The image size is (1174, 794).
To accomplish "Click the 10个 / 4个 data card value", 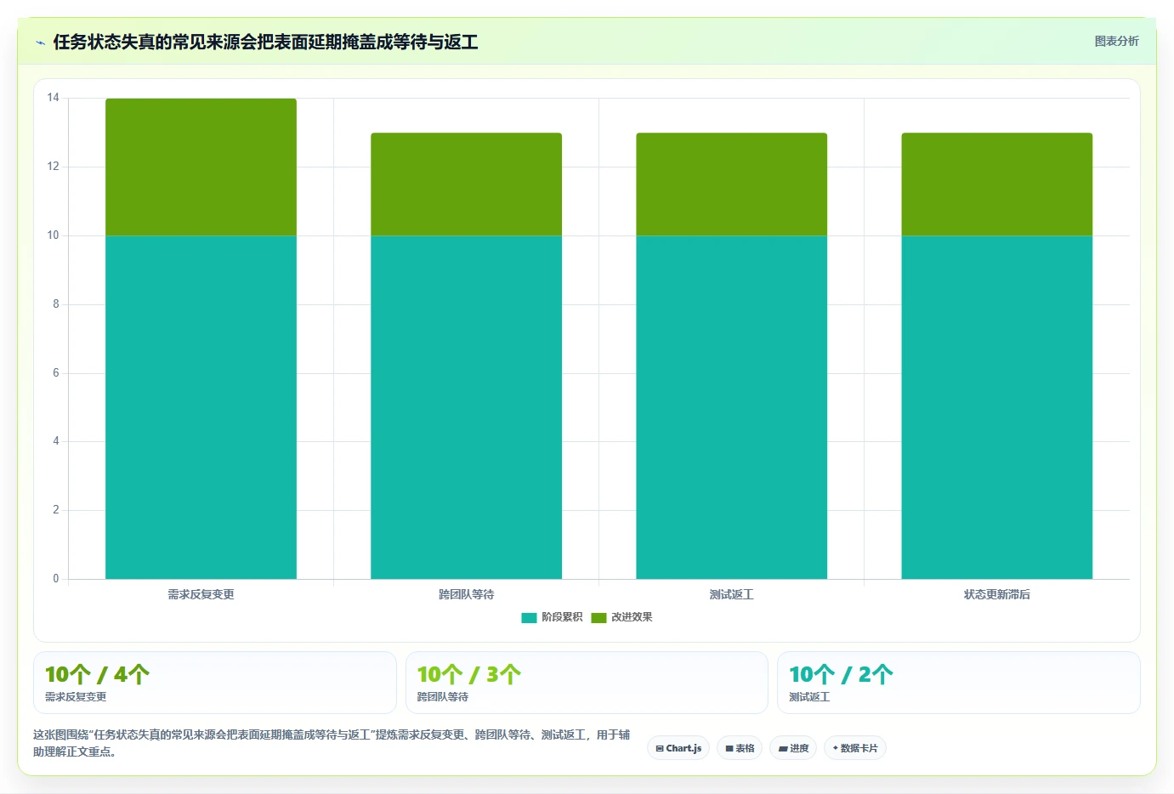I will coord(97,674).
